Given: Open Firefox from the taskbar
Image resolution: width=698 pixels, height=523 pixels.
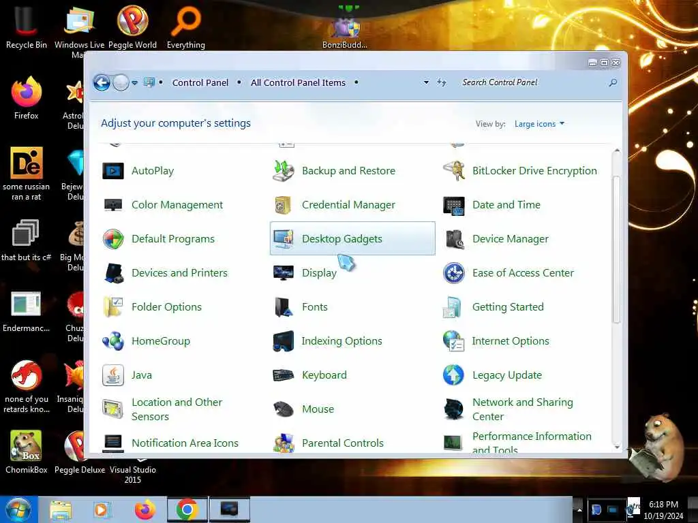Looking at the screenshot, I should click(x=145, y=509).
